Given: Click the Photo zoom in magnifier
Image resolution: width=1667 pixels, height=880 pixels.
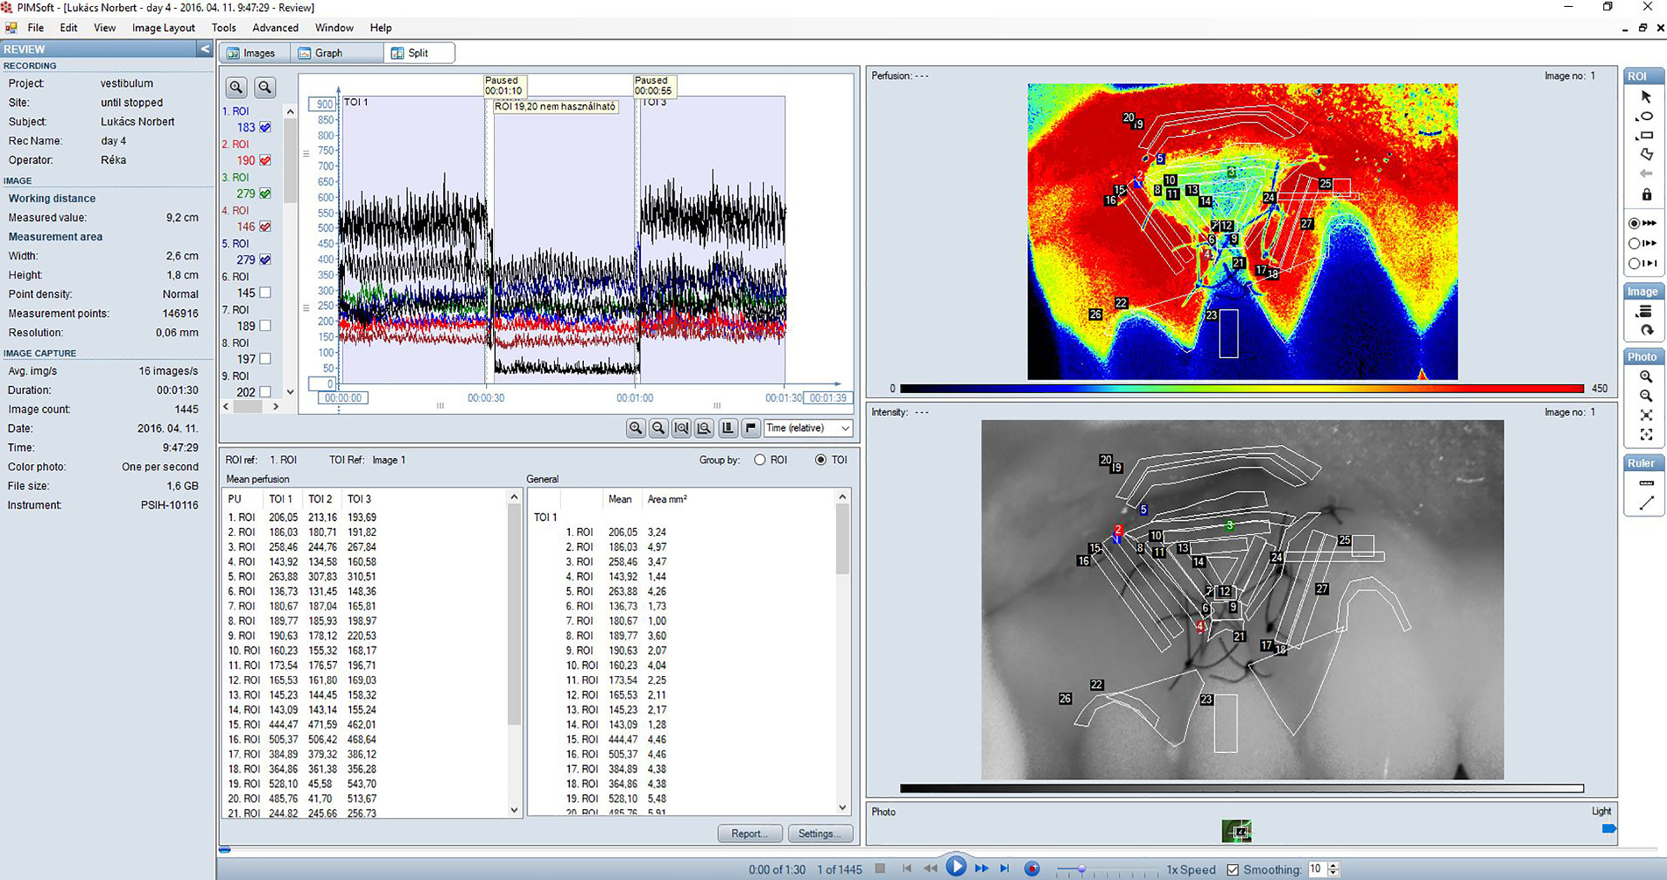Looking at the screenshot, I should tap(1646, 376).
